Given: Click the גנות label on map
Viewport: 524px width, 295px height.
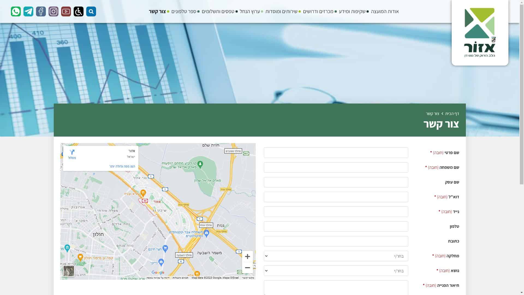Looking at the screenshot, I should click(221, 226).
